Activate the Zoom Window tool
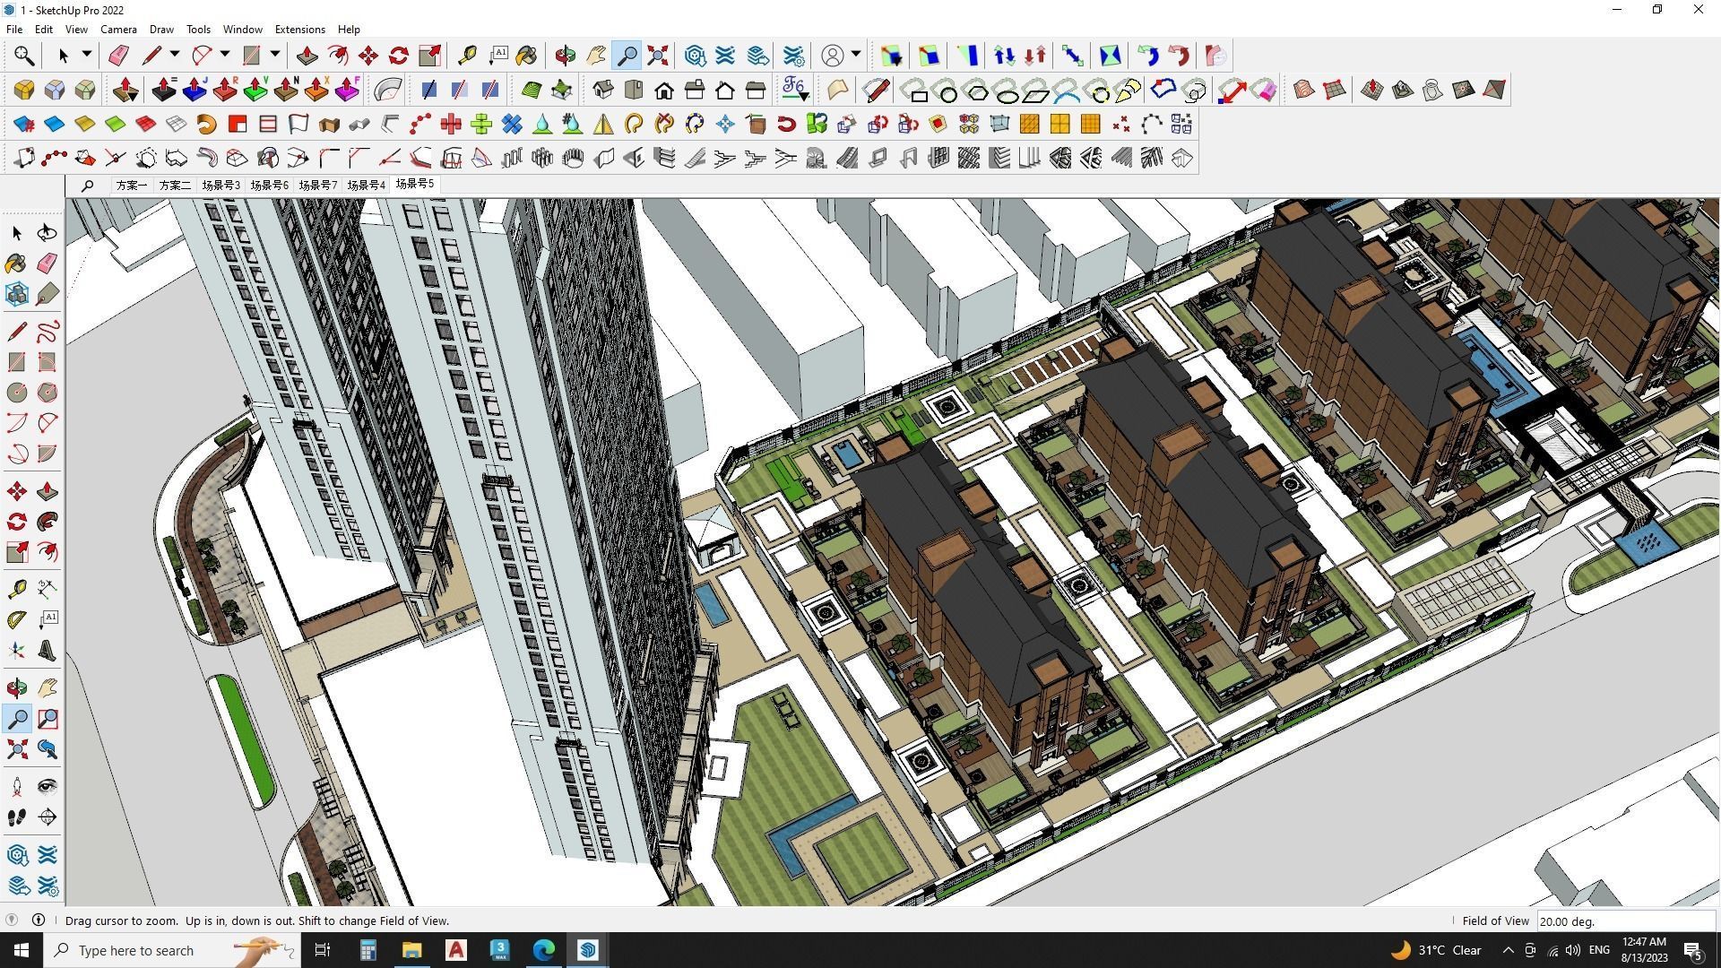Screen dimensions: 1721x968 47,719
